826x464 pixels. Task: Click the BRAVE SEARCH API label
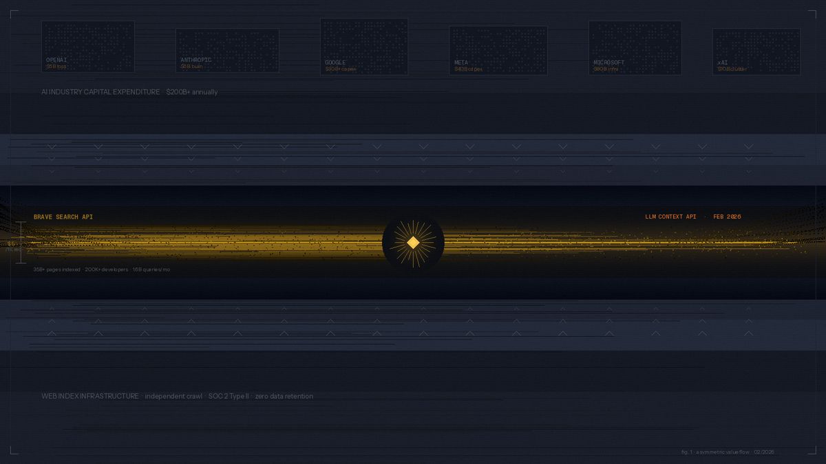click(63, 217)
